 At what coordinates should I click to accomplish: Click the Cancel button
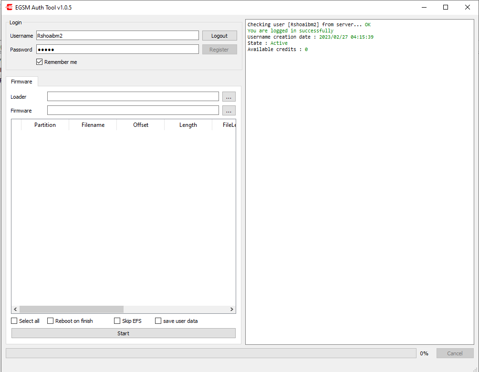pos(454,353)
